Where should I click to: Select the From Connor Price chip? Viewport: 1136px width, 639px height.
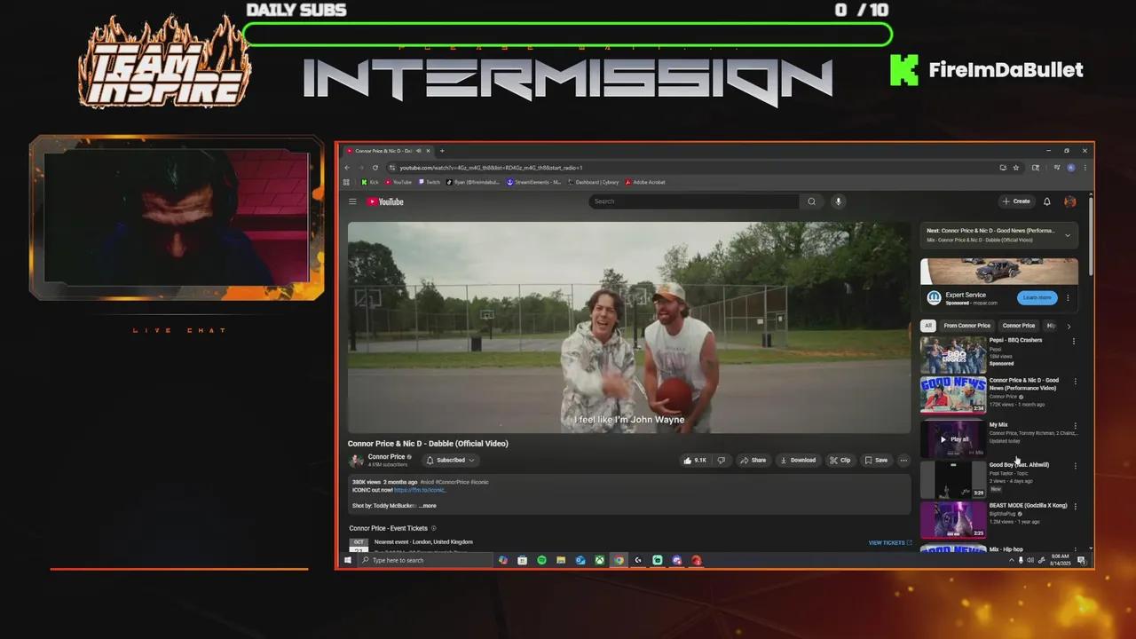coord(966,326)
